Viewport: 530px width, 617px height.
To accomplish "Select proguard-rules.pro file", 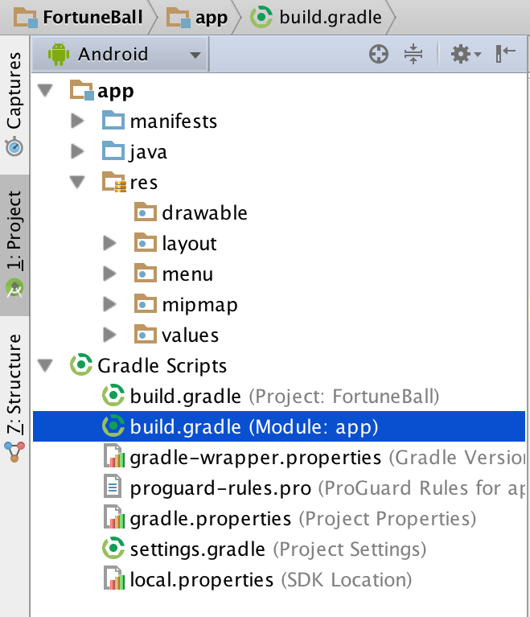I will pos(279,487).
